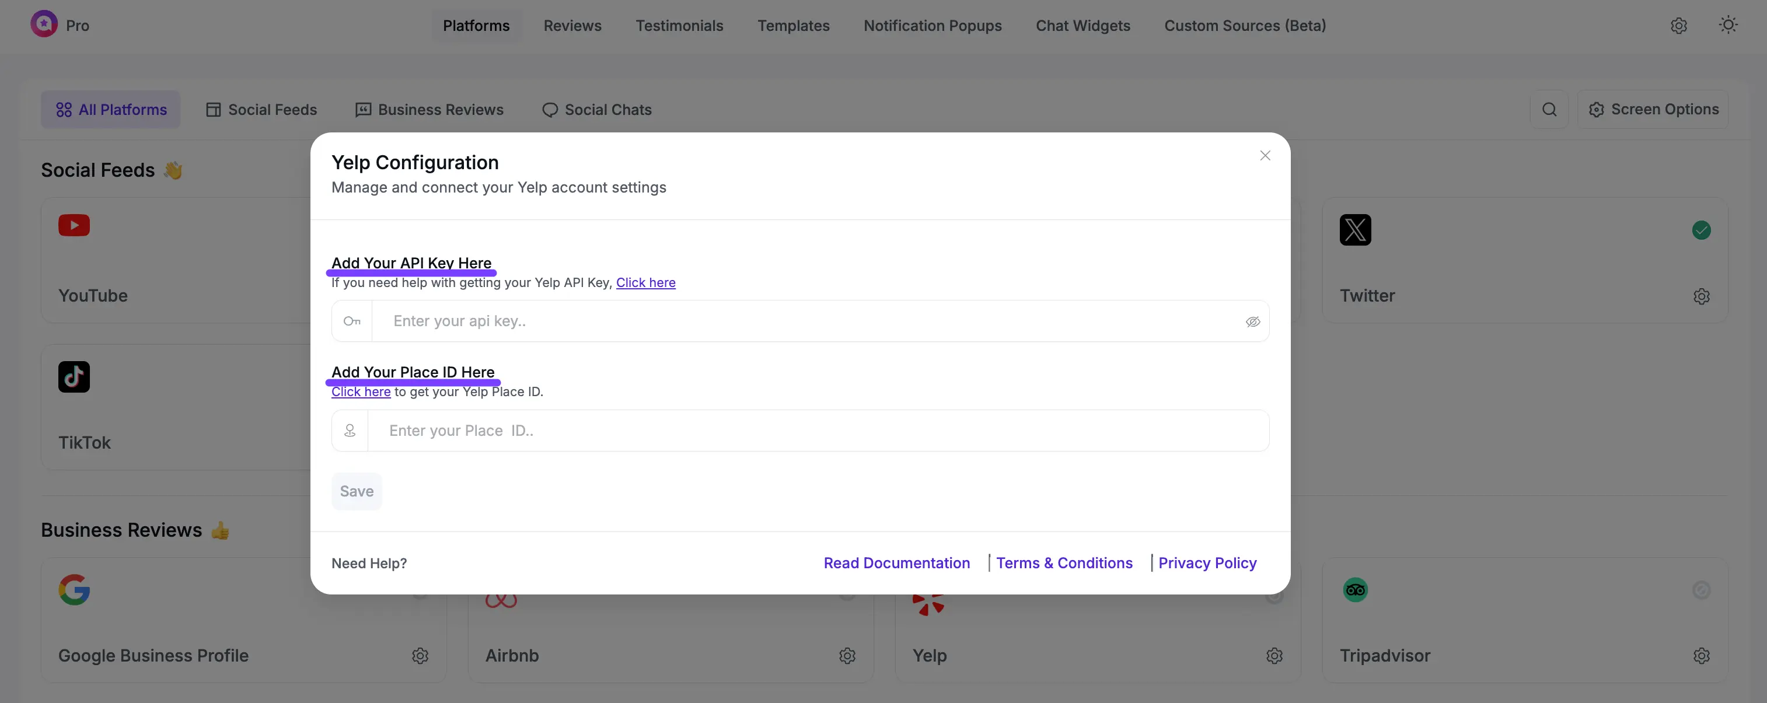
Task: Open Tripadvisor settings gear
Action: coord(1702,656)
